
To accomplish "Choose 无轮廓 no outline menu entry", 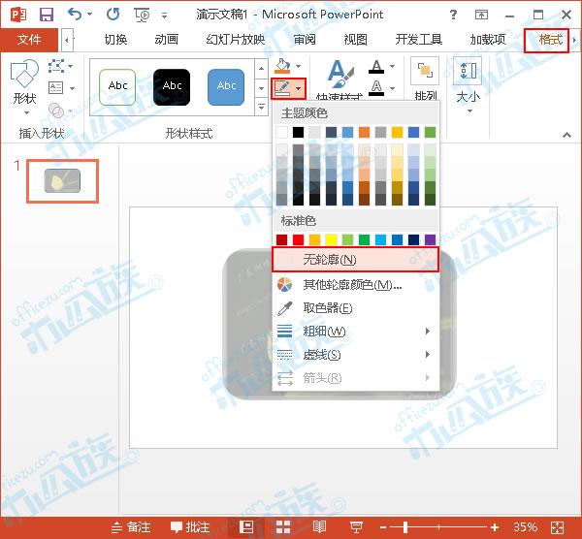I will 356,259.
